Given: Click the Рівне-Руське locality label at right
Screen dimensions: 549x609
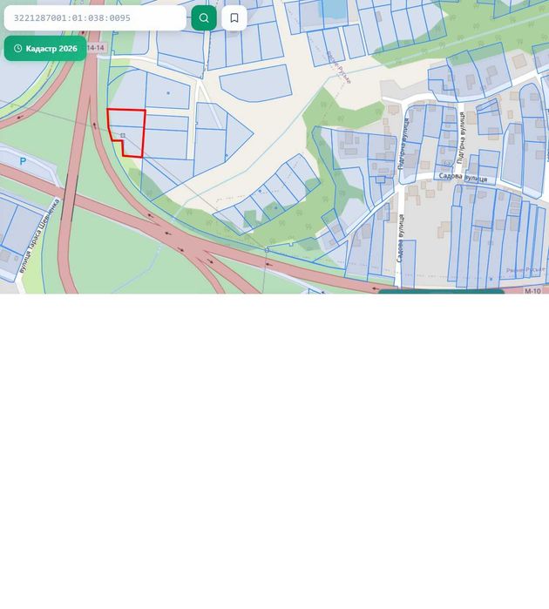Looking at the screenshot, I should pyautogui.click(x=525, y=269).
